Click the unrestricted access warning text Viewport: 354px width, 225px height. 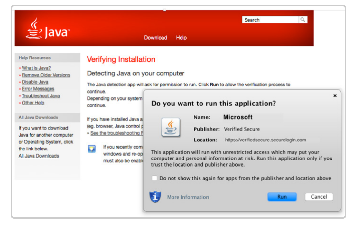[242, 158]
